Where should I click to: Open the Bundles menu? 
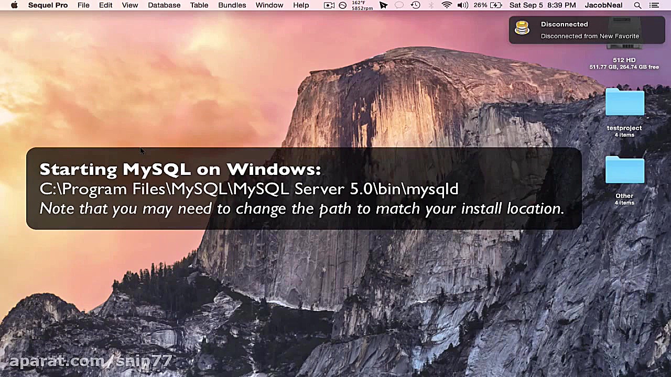click(x=232, y=5)
